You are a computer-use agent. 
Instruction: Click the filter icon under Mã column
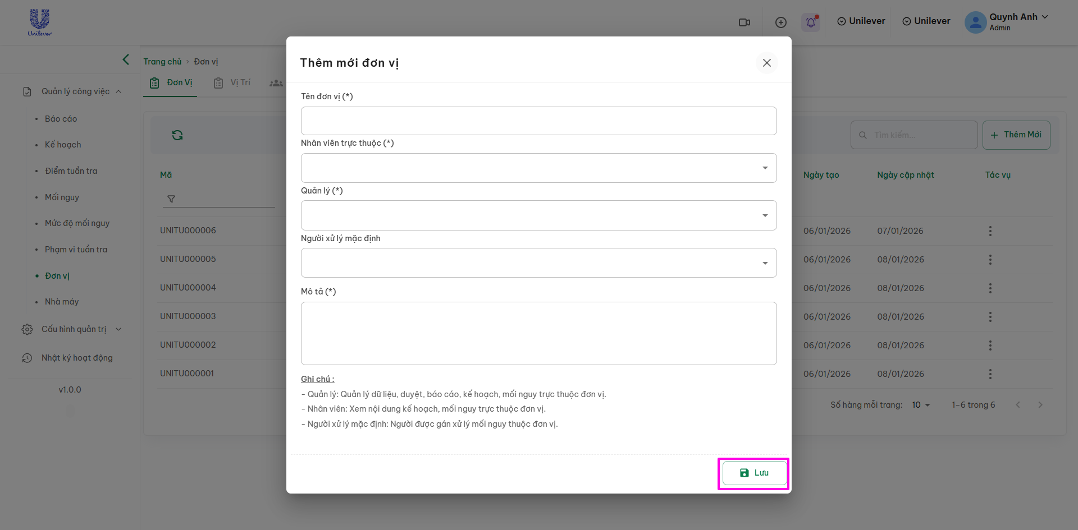coord(171,199)
